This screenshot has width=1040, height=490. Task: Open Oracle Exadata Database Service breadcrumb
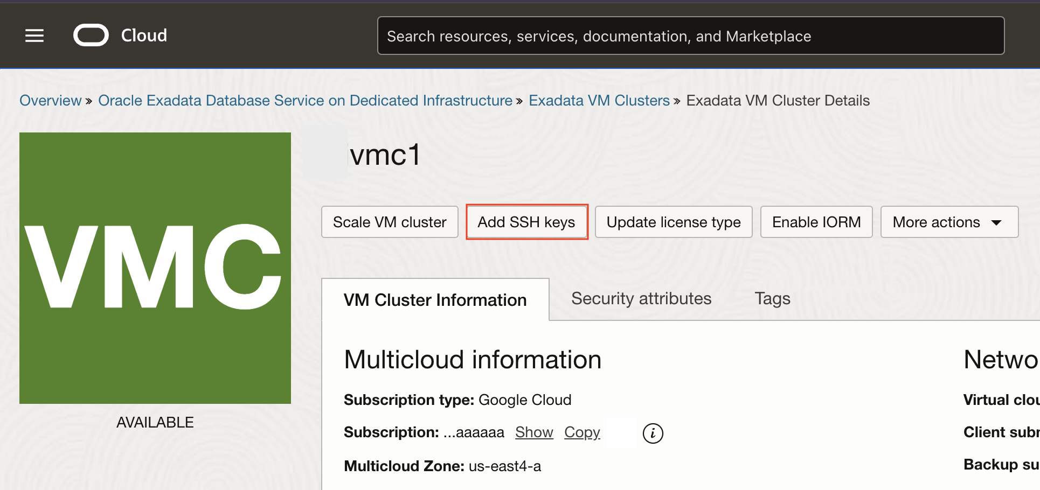pos(305,101)
